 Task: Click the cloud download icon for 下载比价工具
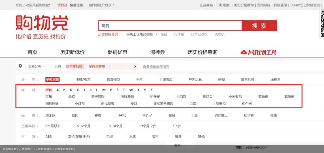244,52
